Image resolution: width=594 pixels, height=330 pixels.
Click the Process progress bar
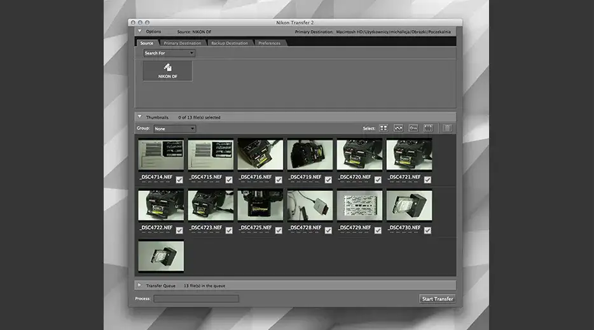click(196, 298)
